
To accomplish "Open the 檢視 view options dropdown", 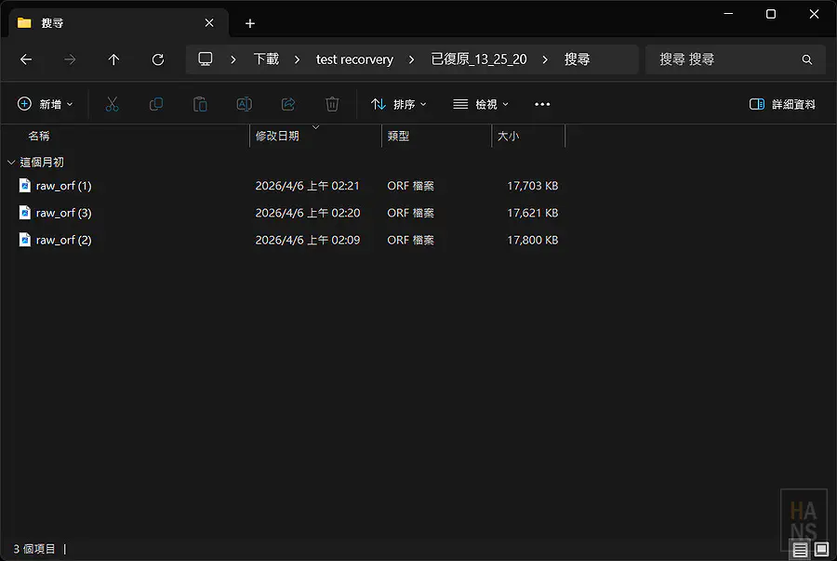I will pos(480,104).
